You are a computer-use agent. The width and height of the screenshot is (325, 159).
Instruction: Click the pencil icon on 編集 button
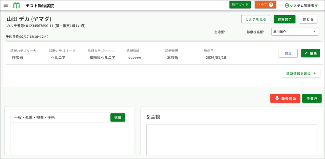click(306, 53)
